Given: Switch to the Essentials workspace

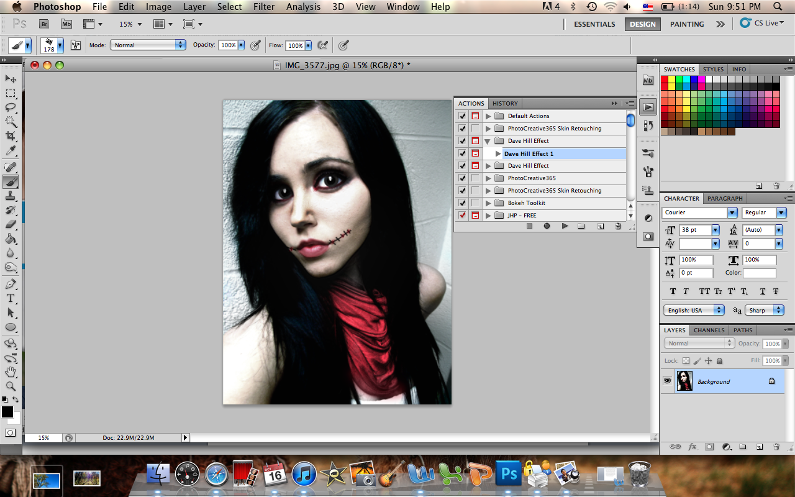Looking at the screenshot, I should (594, 24).
